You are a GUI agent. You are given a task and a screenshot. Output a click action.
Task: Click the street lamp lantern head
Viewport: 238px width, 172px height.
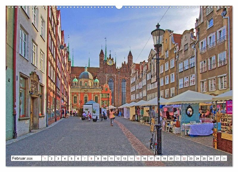coord(158,36)
